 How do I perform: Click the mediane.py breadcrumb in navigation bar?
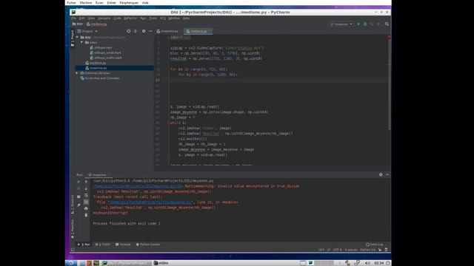pos(97,24)
